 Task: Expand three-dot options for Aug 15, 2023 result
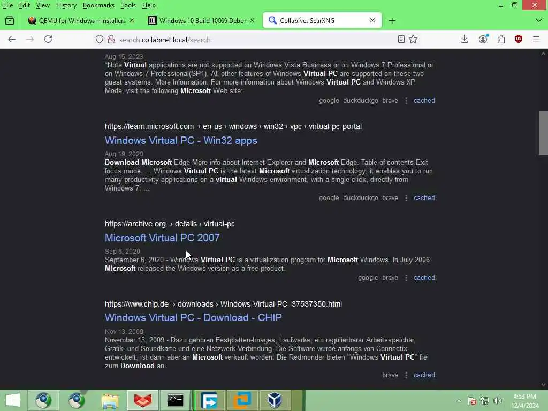coord(406,101)
